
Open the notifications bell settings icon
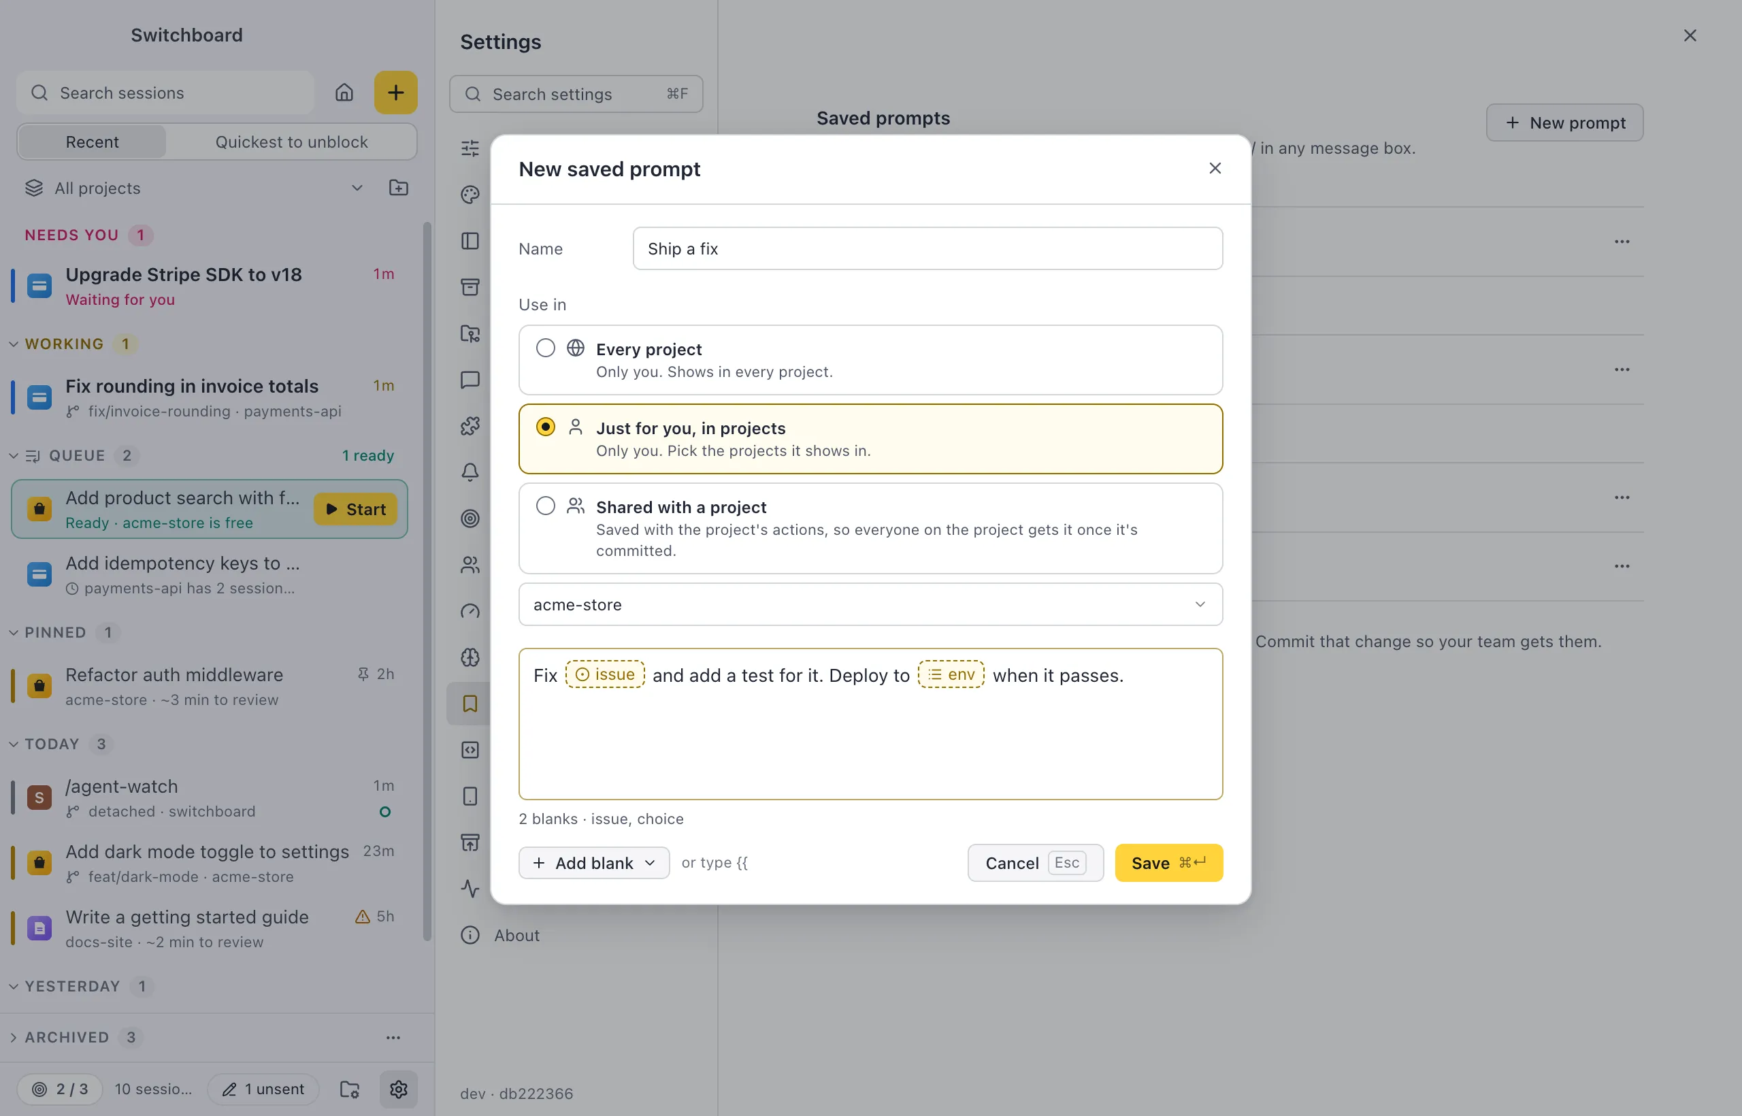pos(470,472)
